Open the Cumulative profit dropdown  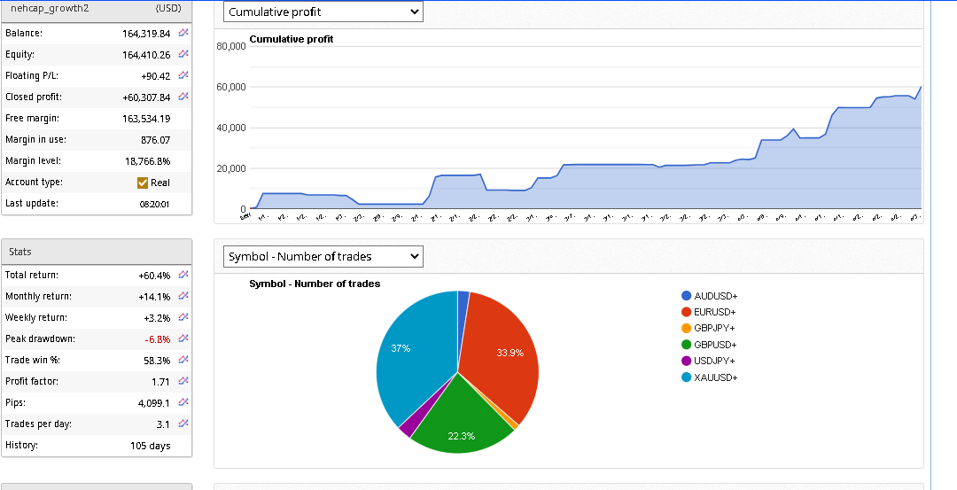pos(323,12)
